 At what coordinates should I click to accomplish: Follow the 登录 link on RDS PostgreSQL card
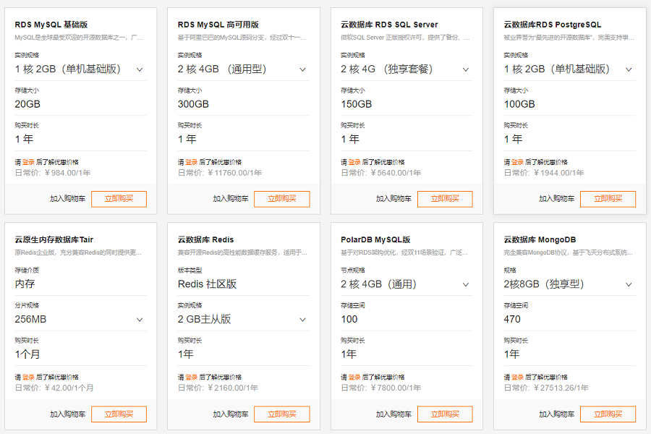[517, 162]
